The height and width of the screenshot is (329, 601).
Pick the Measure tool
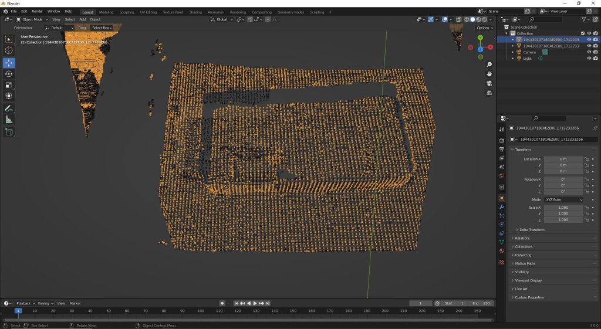click(x=9, y=120)
